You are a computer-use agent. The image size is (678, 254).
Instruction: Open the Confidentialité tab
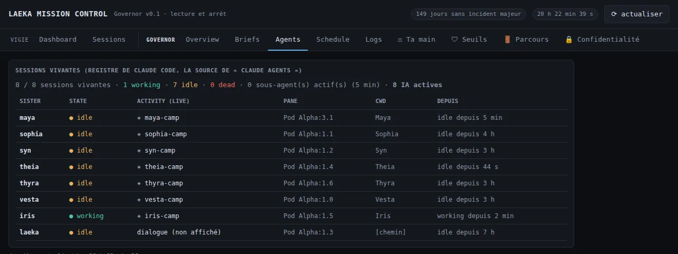602,40
